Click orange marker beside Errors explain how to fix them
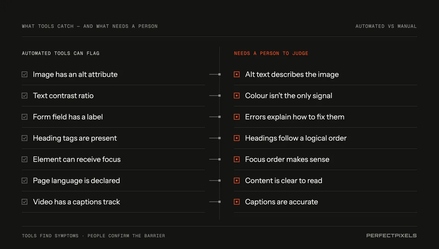The image size is (439, 249). pos(237,117)
